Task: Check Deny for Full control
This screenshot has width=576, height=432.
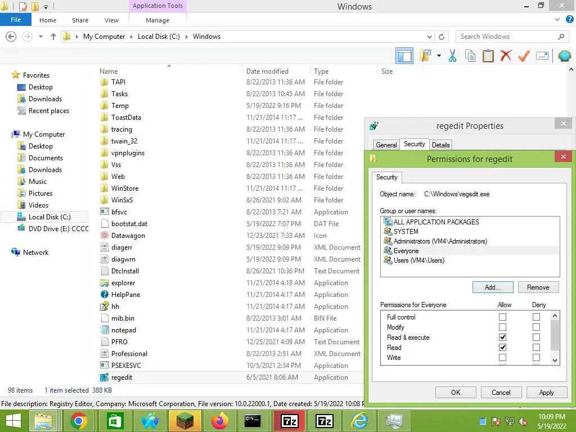Action: point(536,317)
